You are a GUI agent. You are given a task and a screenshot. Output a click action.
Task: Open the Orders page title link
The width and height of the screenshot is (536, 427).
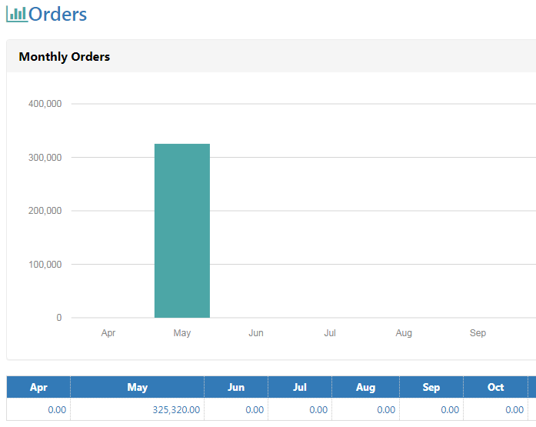(x=58, y=15)
